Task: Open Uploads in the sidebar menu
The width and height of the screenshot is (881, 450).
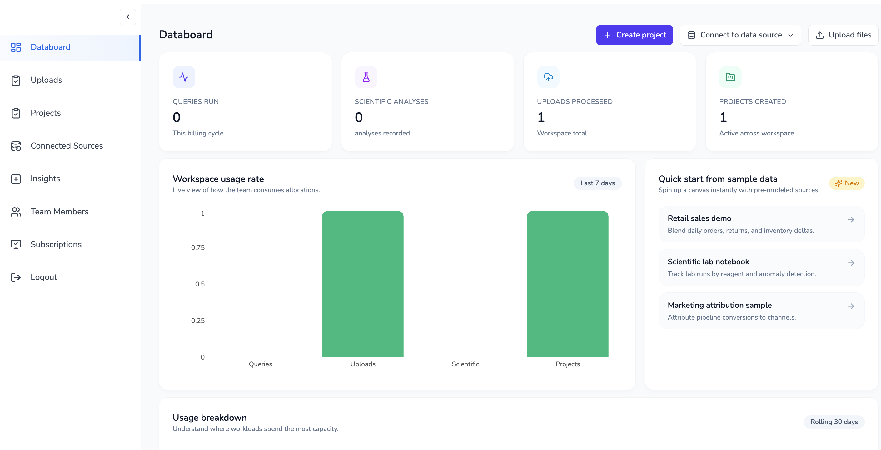Action: click(46, 80)
